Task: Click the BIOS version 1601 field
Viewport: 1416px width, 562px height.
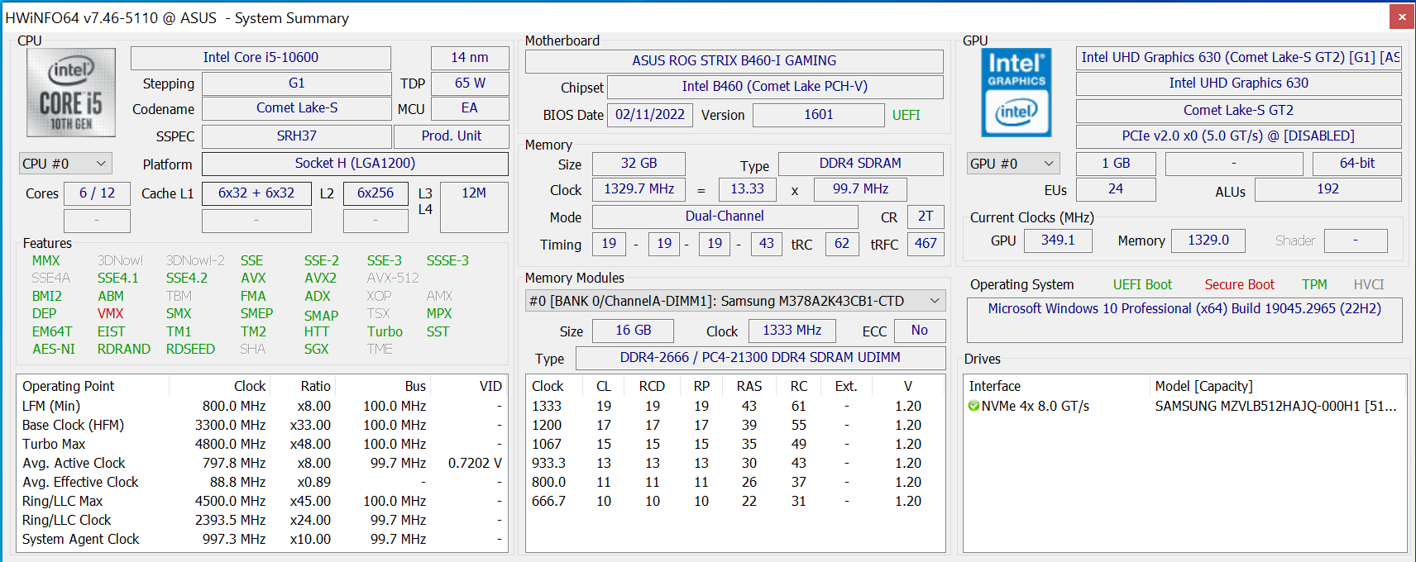Action: (x=819, y=115)
